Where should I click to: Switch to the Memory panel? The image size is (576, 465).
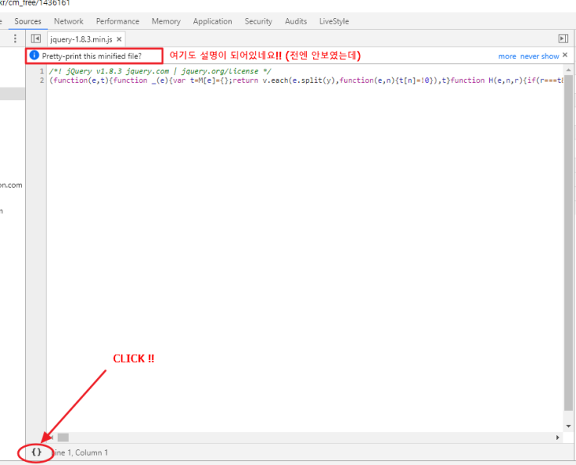pyautogui.click(x=166, y=21)
